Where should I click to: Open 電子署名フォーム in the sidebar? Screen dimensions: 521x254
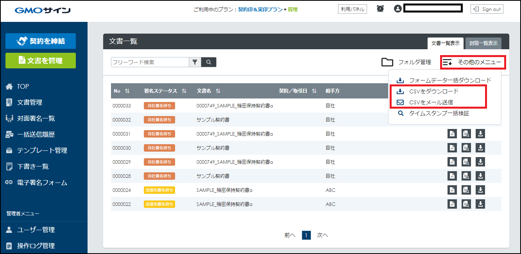(x=36, y=182)
